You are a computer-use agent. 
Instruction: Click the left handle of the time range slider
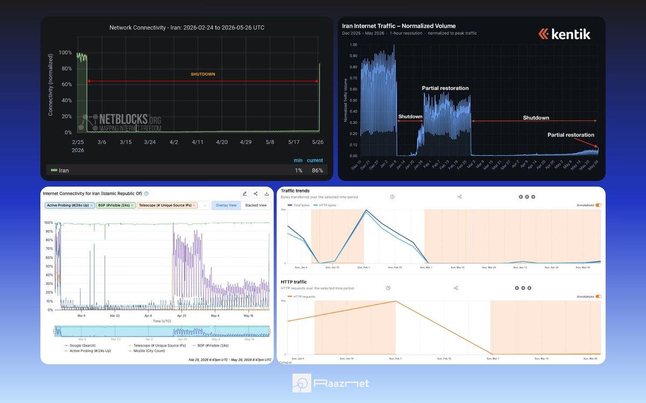(54, 331)
